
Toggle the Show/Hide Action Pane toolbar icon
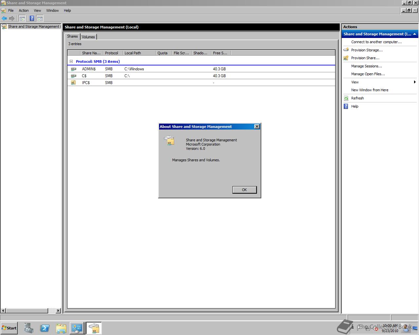[x=40, y=19]
